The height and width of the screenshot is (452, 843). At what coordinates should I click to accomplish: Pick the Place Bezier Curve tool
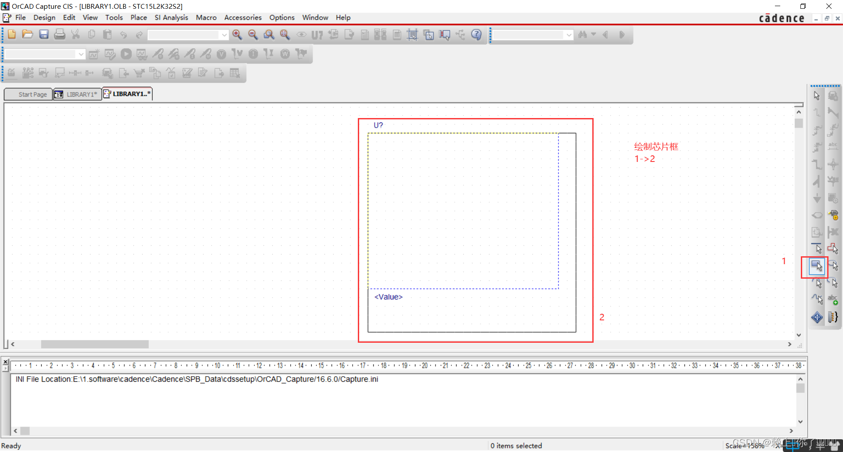tap(817, 300)
